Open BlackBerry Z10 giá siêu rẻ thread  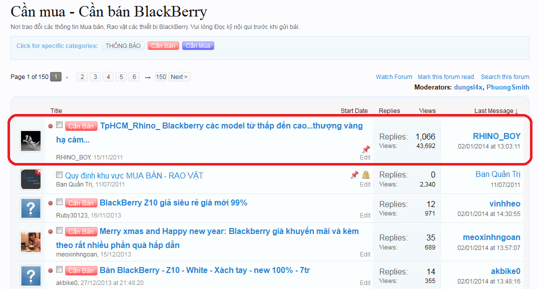174,203
